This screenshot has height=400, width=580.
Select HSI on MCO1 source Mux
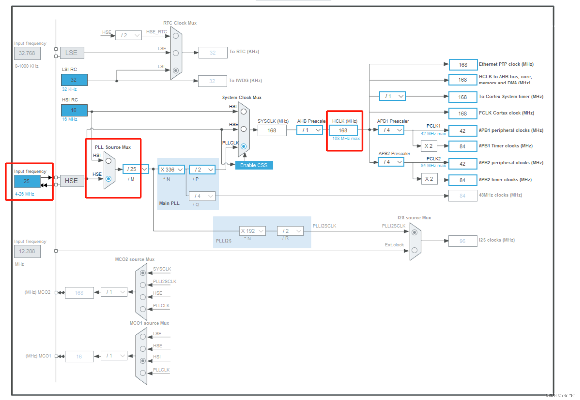click(143, 361)
